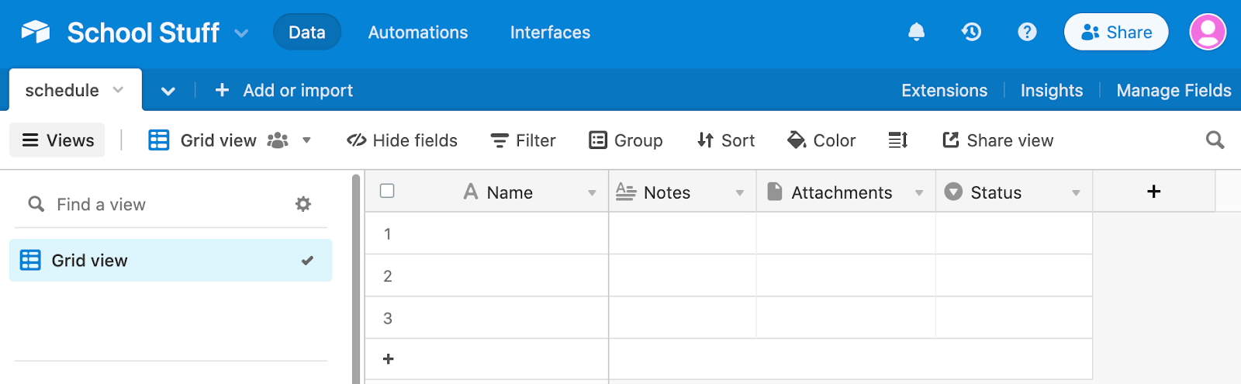Open base history clock icon
The width and height of the screenshot is (1241, 384).
(x=971, y=32)
